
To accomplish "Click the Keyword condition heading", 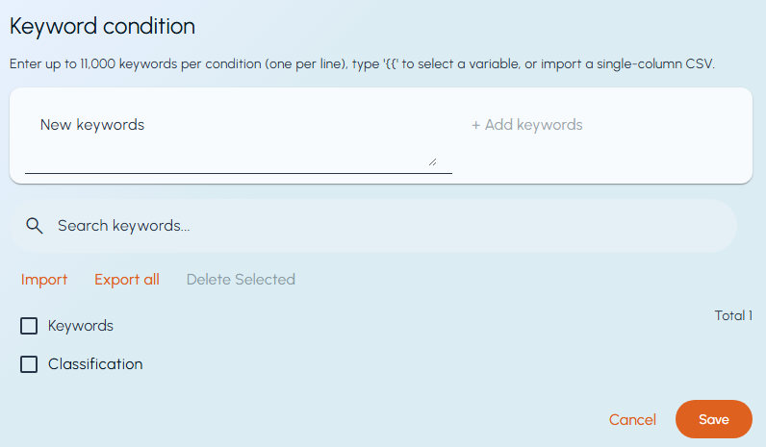I will coord(102,26).
